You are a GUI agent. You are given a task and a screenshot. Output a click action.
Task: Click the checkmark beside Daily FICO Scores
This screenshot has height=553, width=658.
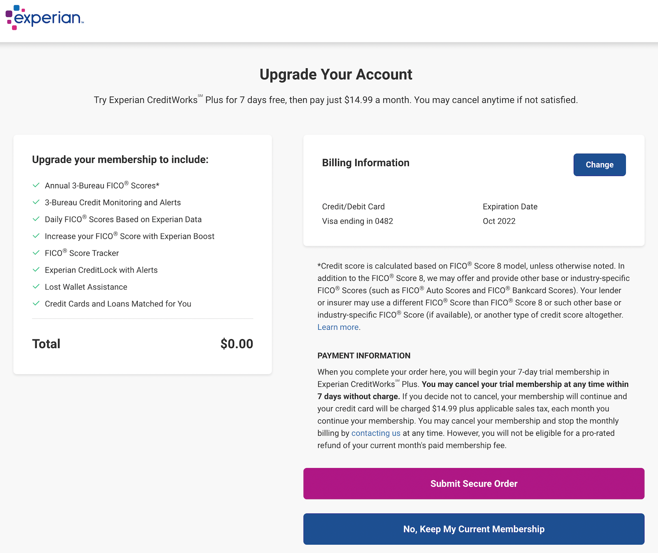pos(35,219)
